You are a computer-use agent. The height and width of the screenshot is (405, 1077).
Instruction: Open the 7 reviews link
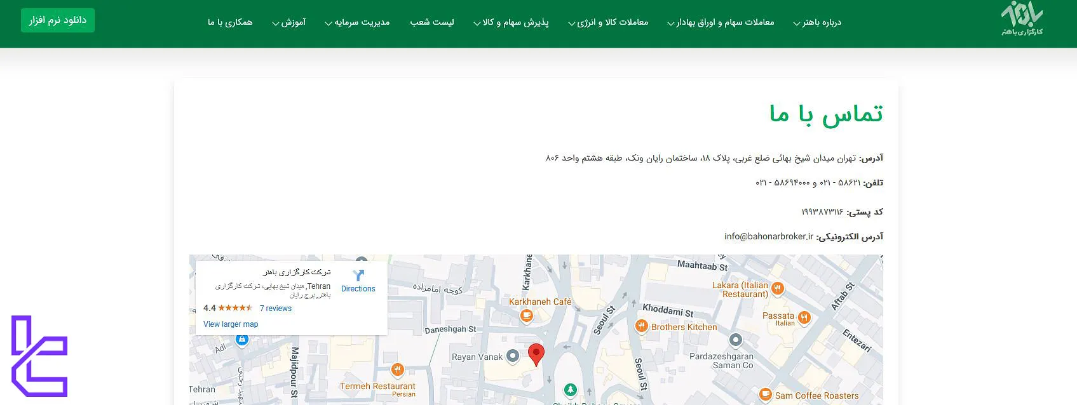pos(276,309)
